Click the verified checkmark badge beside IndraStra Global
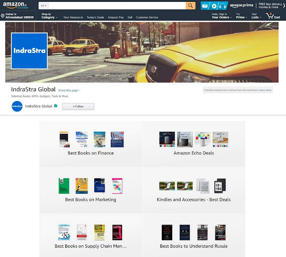 coord(55,106)
